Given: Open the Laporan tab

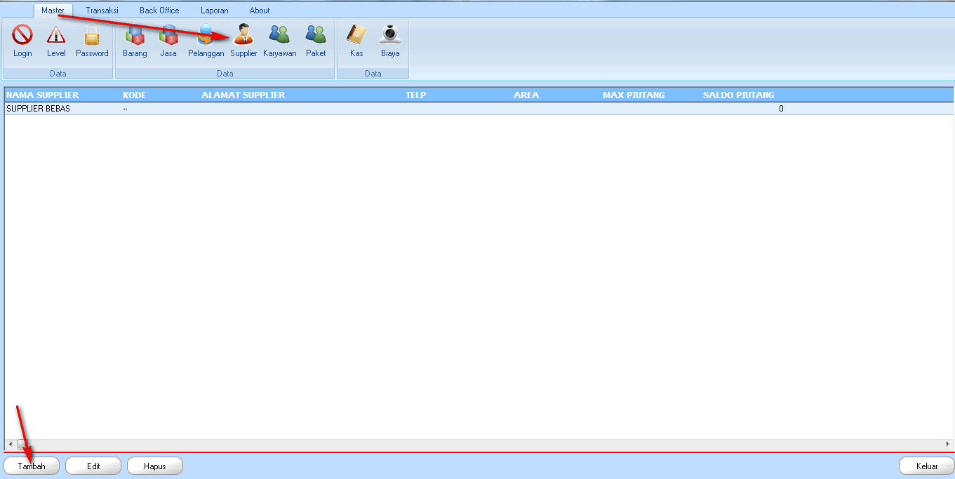Looking at the screenshot, I should click(x=215, y=11).
